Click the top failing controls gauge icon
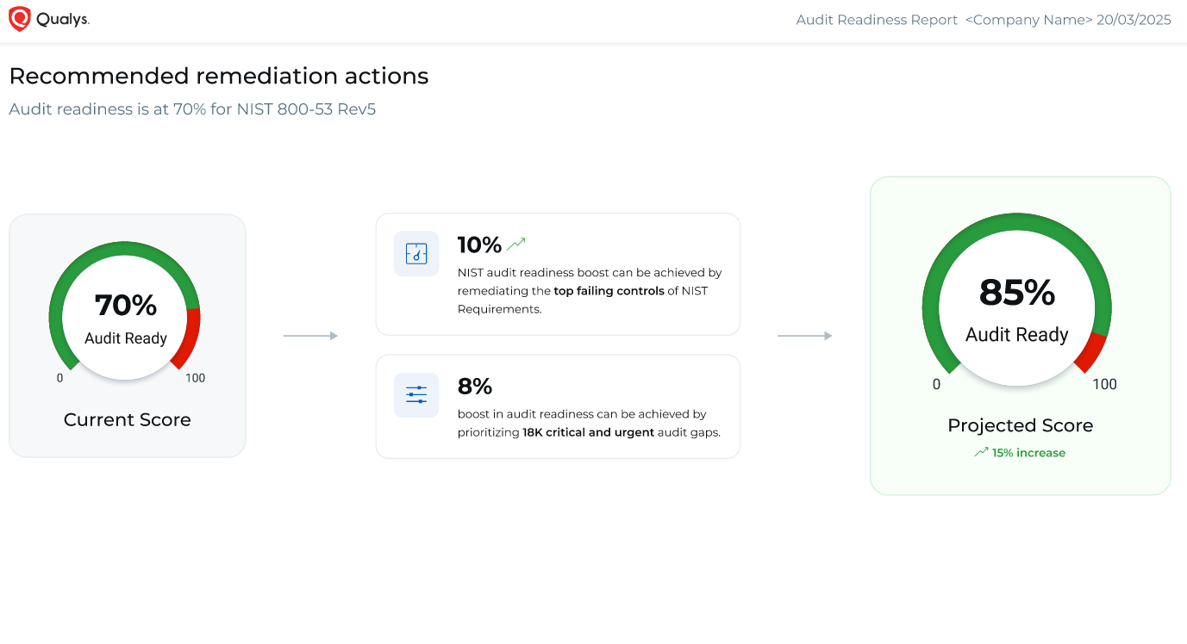Viewport: 1187px width, 644px height. click(x=416, y=253)
